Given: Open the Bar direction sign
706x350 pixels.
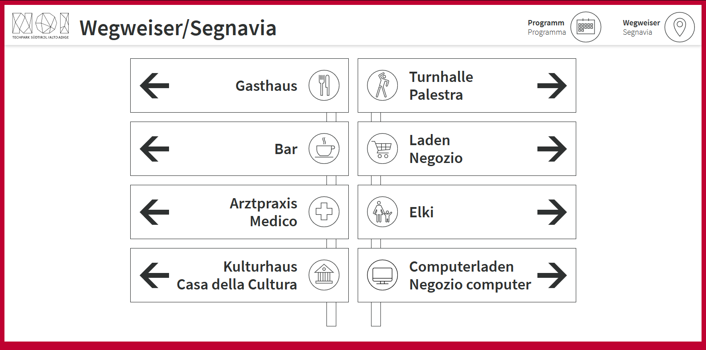Looking at the screenshot, I should pos(285,149).
